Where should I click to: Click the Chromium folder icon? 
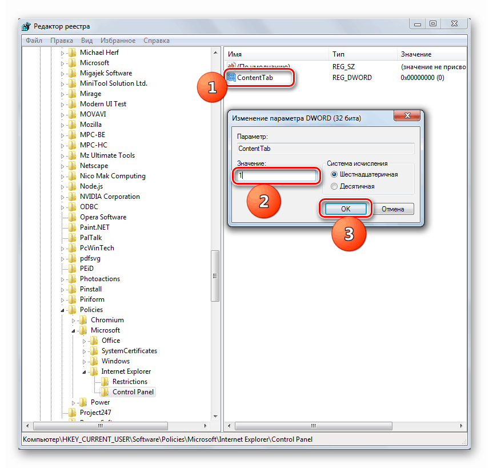point(83,320)
